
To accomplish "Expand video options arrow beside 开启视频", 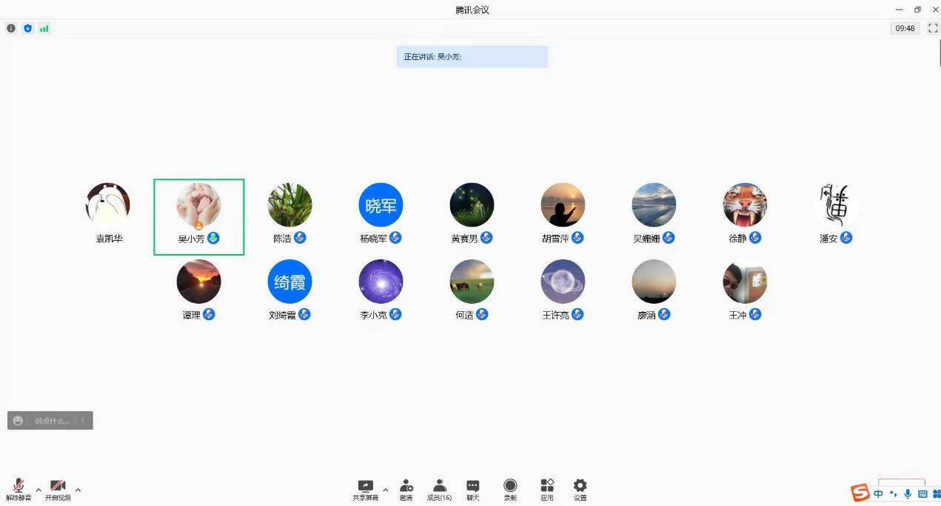I will click(78, 490).
